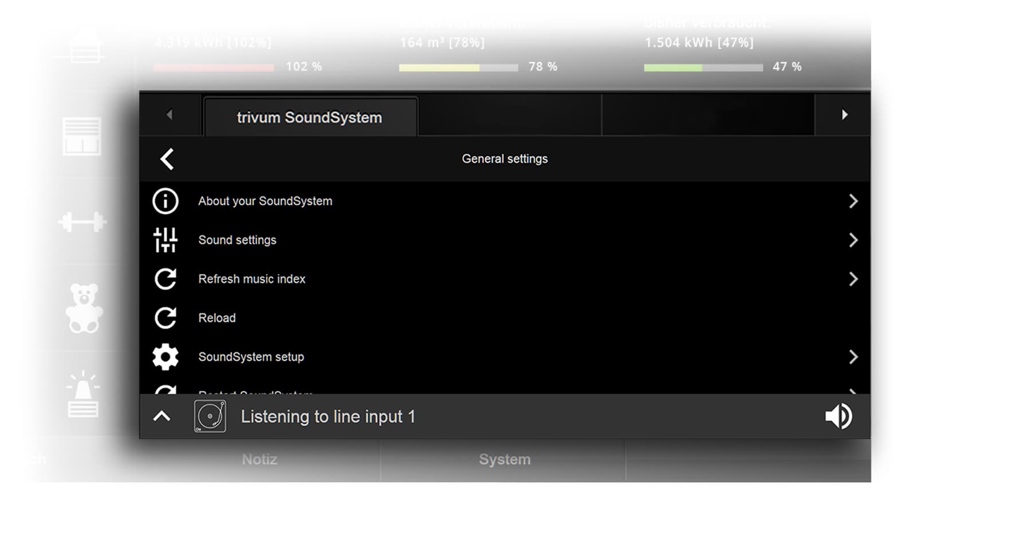The height and width of the screenshot is (534, 1010).
Task: Open the Sound settings chevron arrow
Action: click(x=853, y=240)
